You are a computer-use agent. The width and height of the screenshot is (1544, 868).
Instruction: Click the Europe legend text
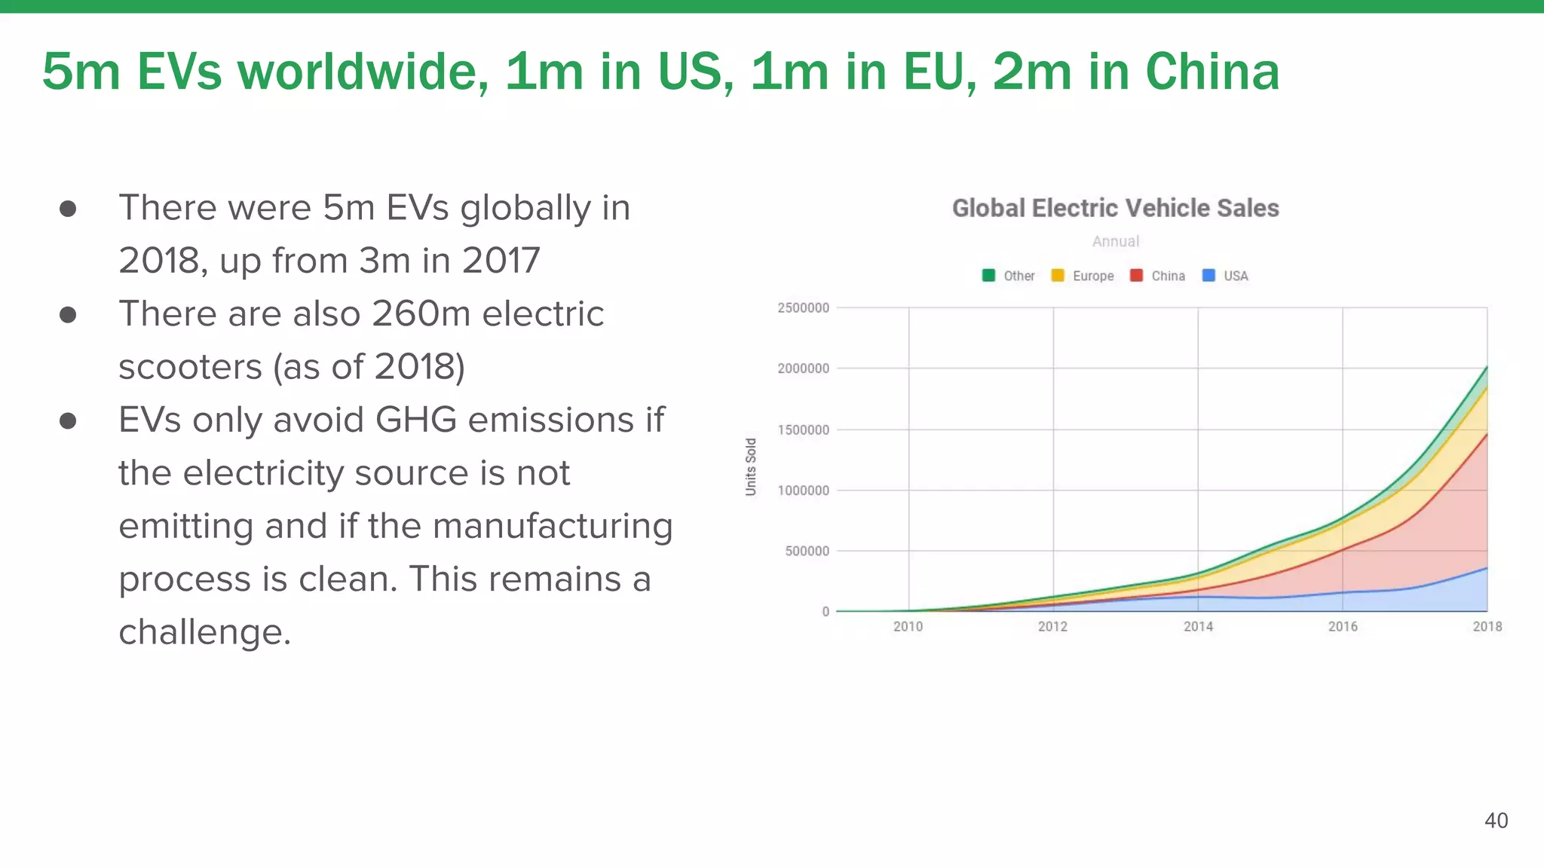click(1093, 276)
